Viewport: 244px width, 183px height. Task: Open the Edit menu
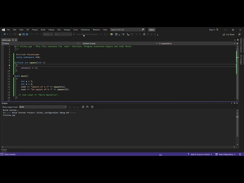tap(14, 30)
